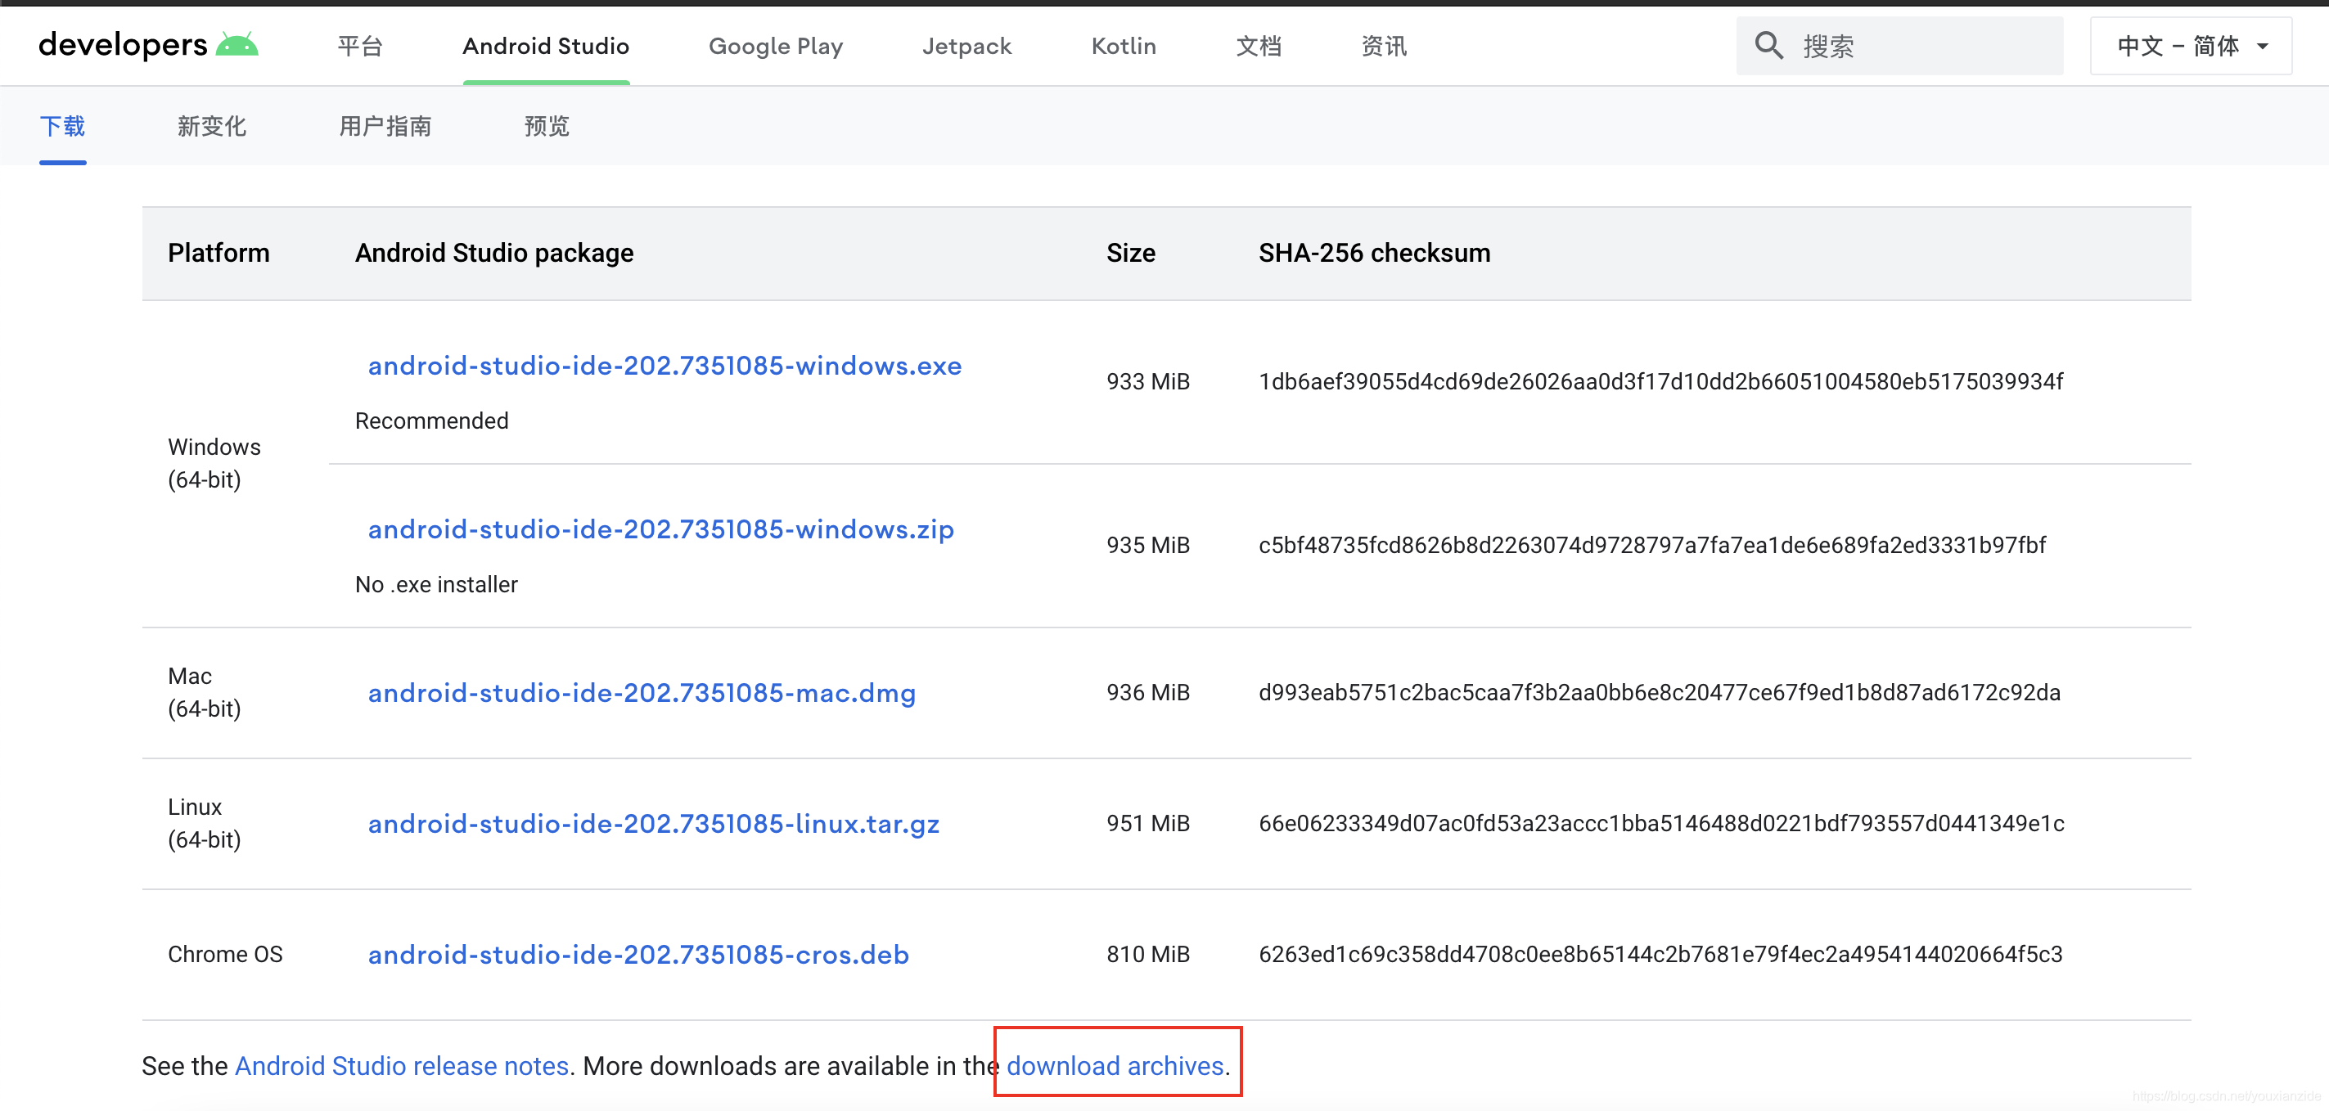Download the linux.tar.gz Android Studio package
The height and width of the screenshot is (1111, 2329).
653,825
